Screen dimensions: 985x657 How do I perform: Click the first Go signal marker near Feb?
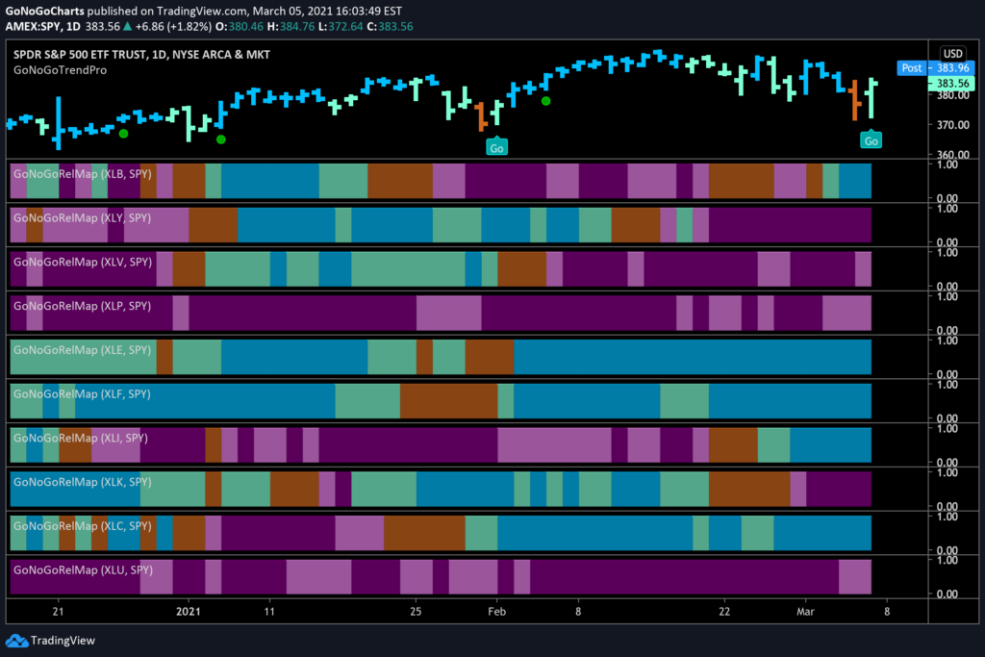[x=496, y=146]
